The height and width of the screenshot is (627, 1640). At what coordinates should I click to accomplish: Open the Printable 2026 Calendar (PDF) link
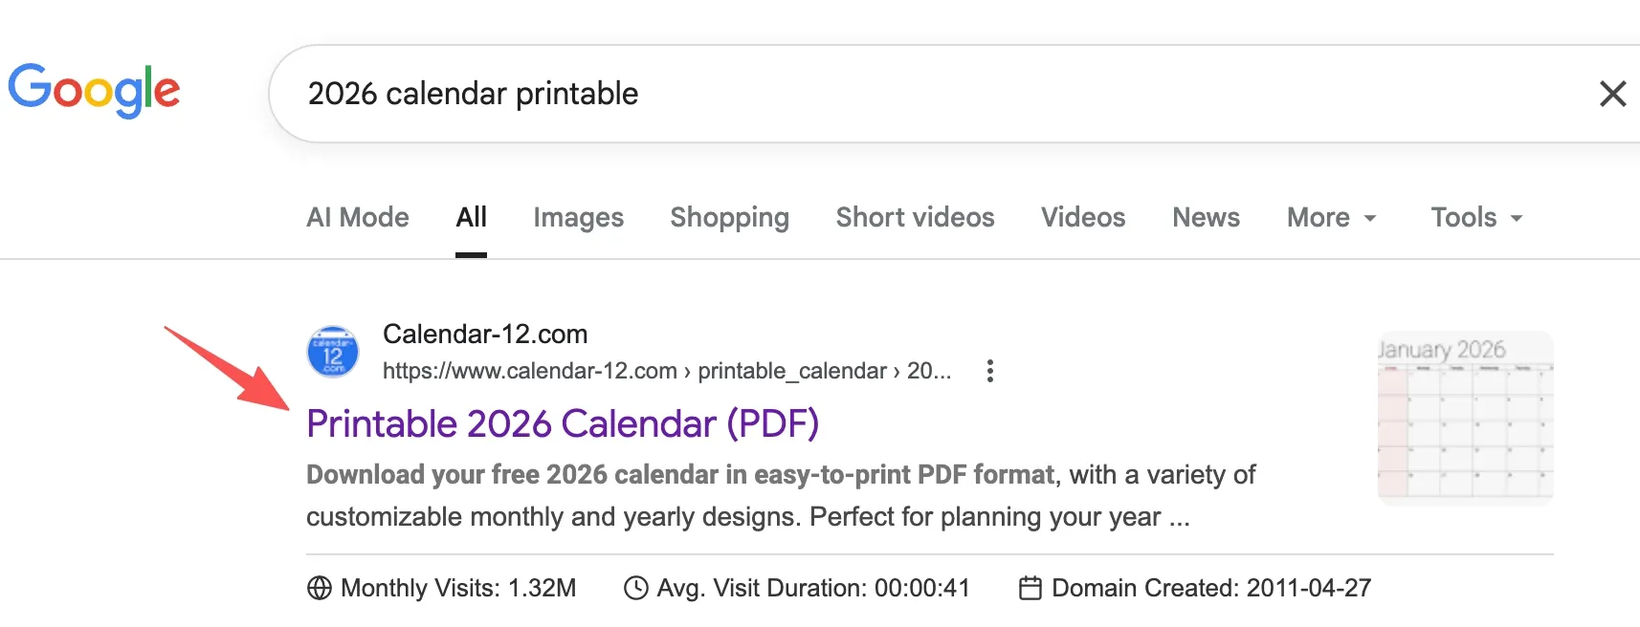click(563, 423)
